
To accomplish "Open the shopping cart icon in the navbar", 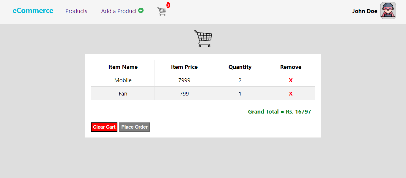I will point(162,11).
